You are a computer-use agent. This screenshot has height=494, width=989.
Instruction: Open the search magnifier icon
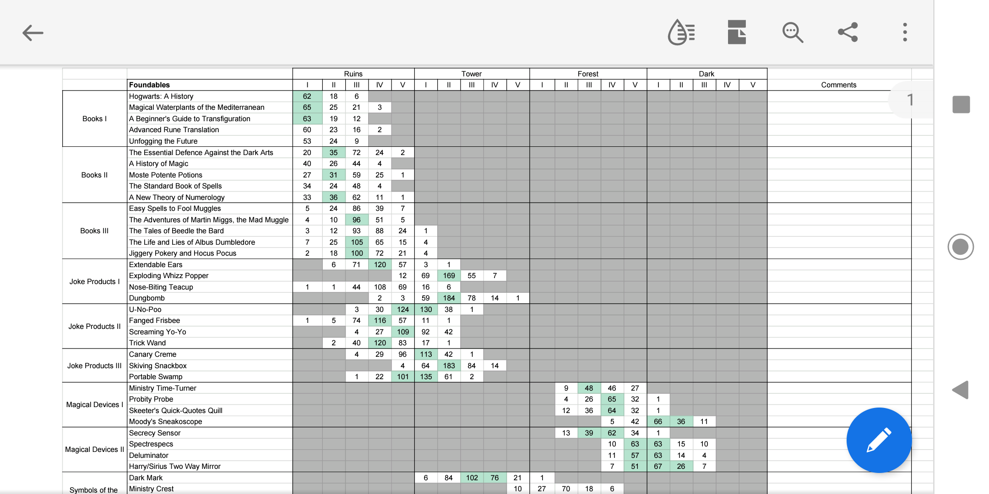click(793, 32)
